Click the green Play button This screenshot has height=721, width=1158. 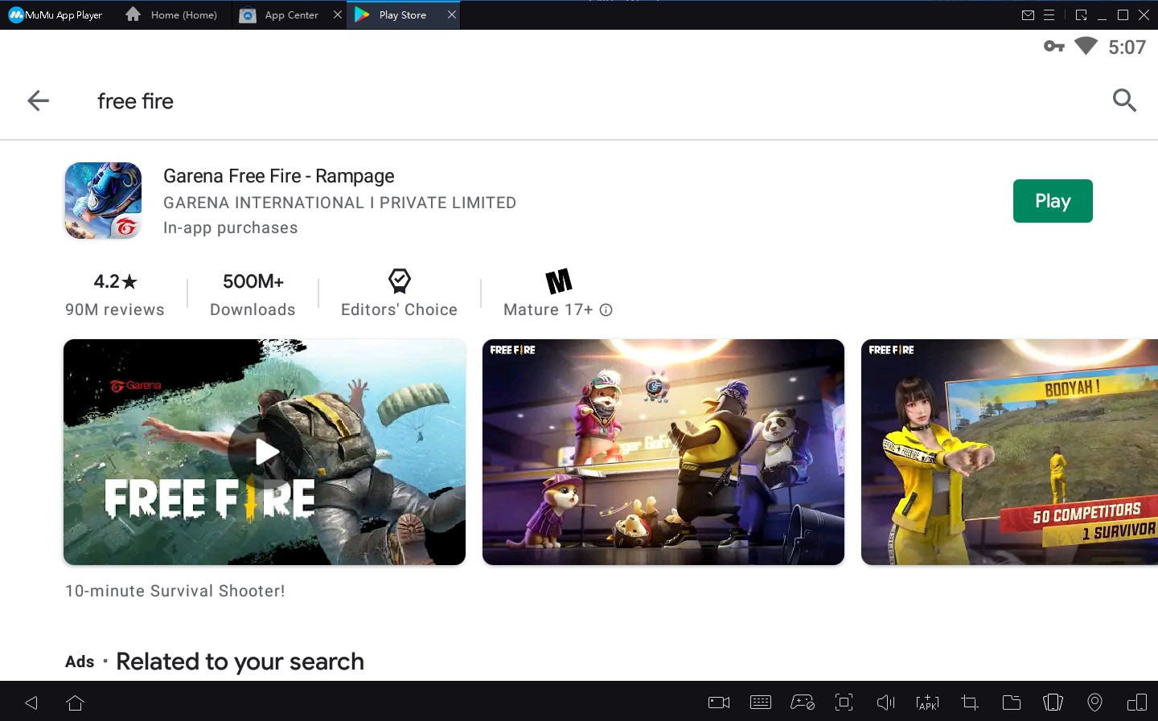(1053, 201)
